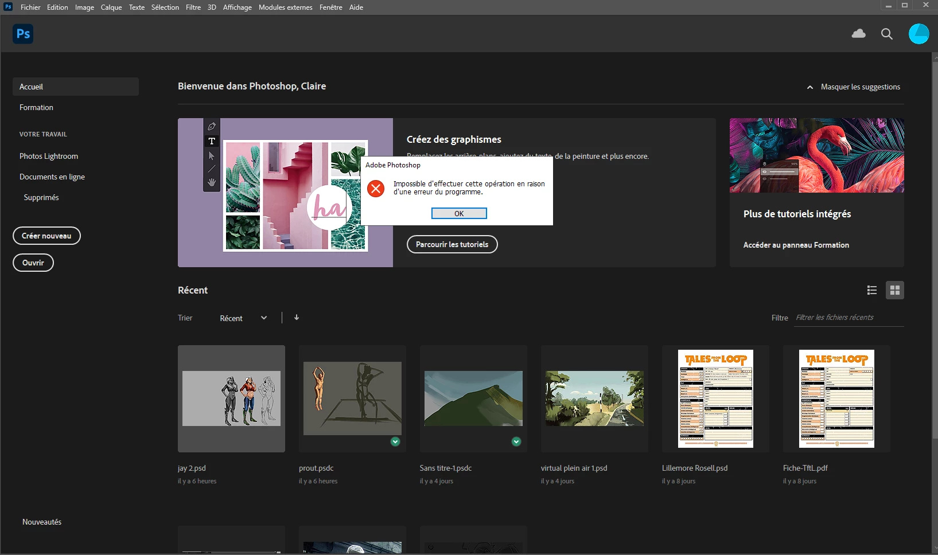The image size is (938, 555).
Task: Open the Fiche-TftL.pdf thumbnail
Action: tap(836, 398)
